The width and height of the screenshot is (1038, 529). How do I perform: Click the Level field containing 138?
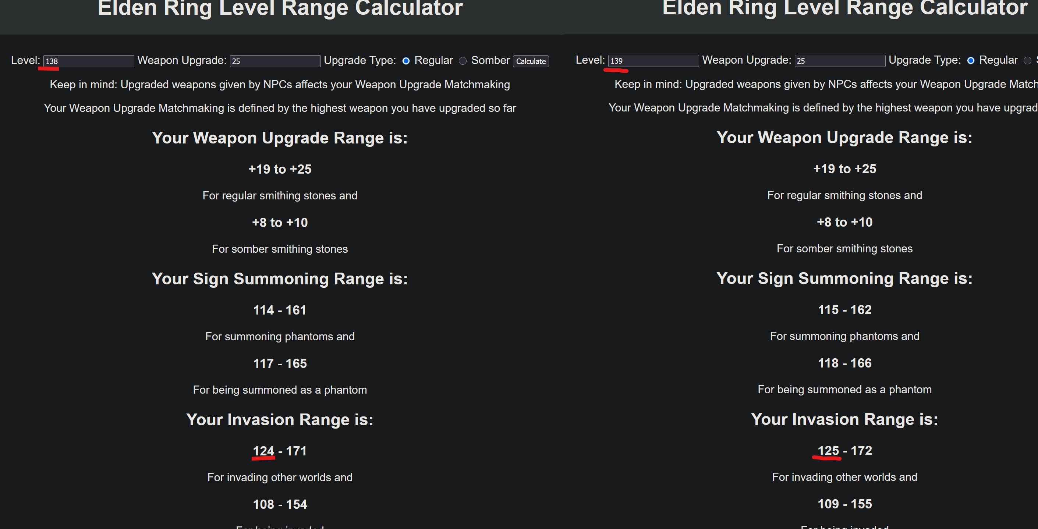point(89,61)
